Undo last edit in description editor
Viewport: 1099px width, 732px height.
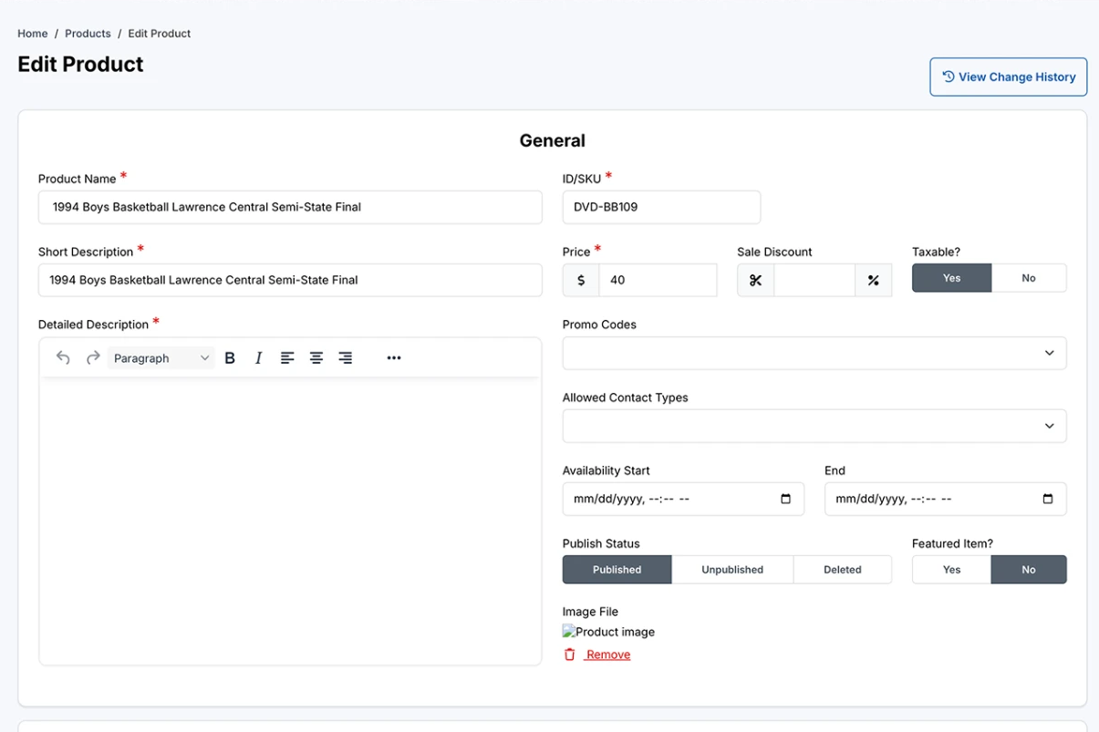63,358
